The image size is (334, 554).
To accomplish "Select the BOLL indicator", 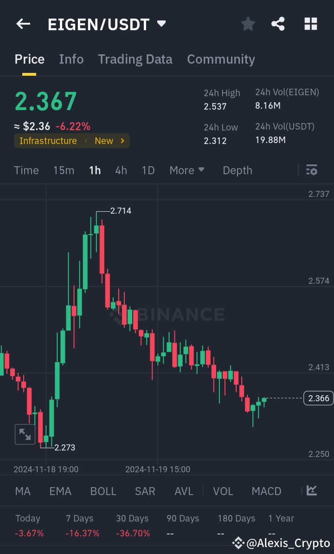I will [x=103, y=491].
